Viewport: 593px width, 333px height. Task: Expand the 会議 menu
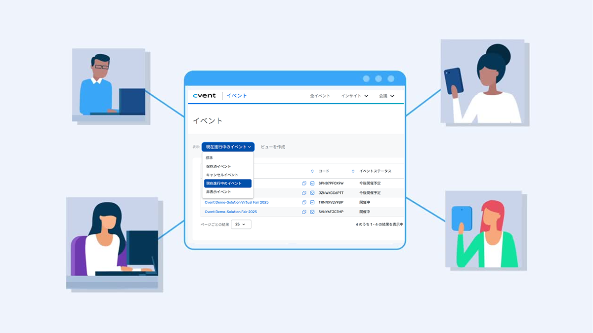[386, 96]
